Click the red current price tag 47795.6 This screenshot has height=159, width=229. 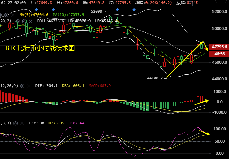coord(219,47)
